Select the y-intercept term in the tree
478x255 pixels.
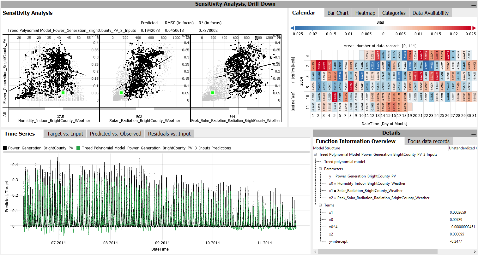pyautogui.click(x=338, y=241)
